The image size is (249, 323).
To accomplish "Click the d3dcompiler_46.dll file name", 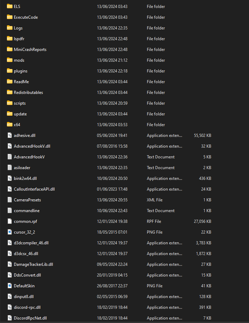I will pyautogui.click(x=31, y=243).
